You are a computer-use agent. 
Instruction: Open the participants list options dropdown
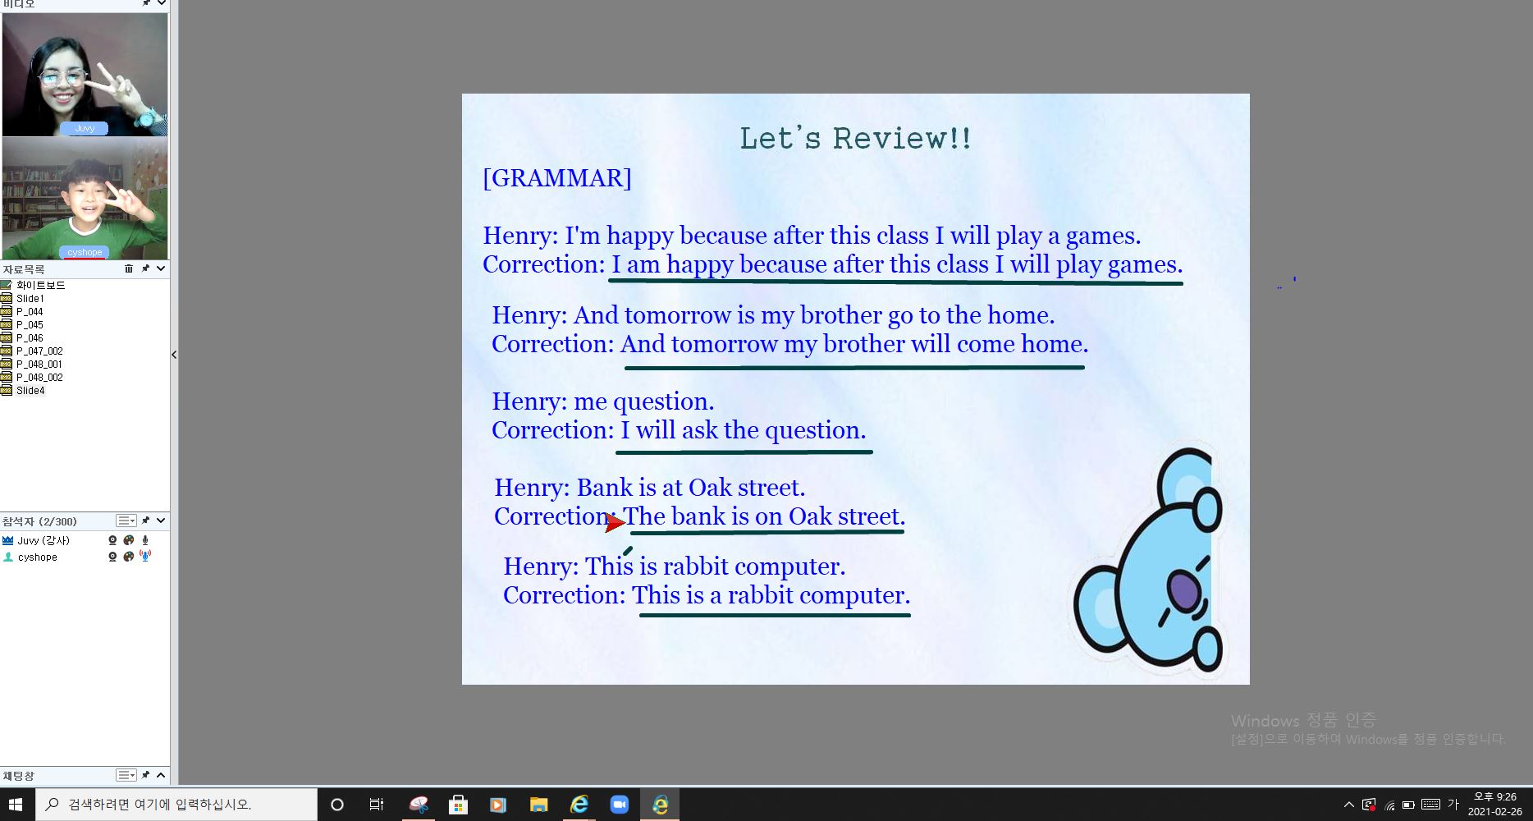click(x=126, y=521)
